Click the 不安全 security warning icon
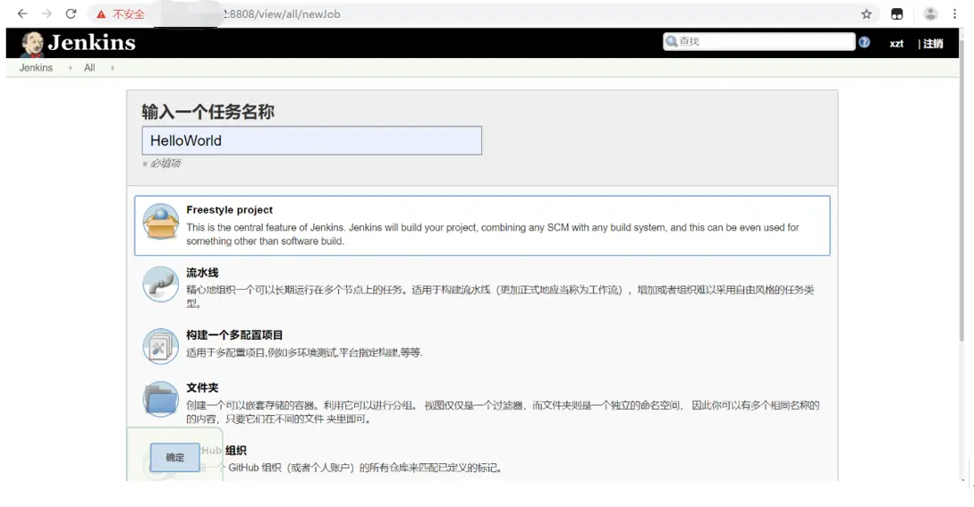This screenshot has width=974, height=507. [101, 13]
